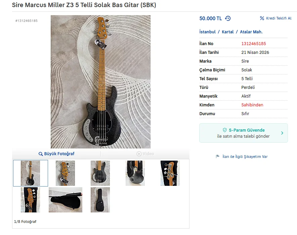Click the S-Param Güvende shield icon
Image resolution: width=297 pixels, height=235 pixels.
coord(225,130)
